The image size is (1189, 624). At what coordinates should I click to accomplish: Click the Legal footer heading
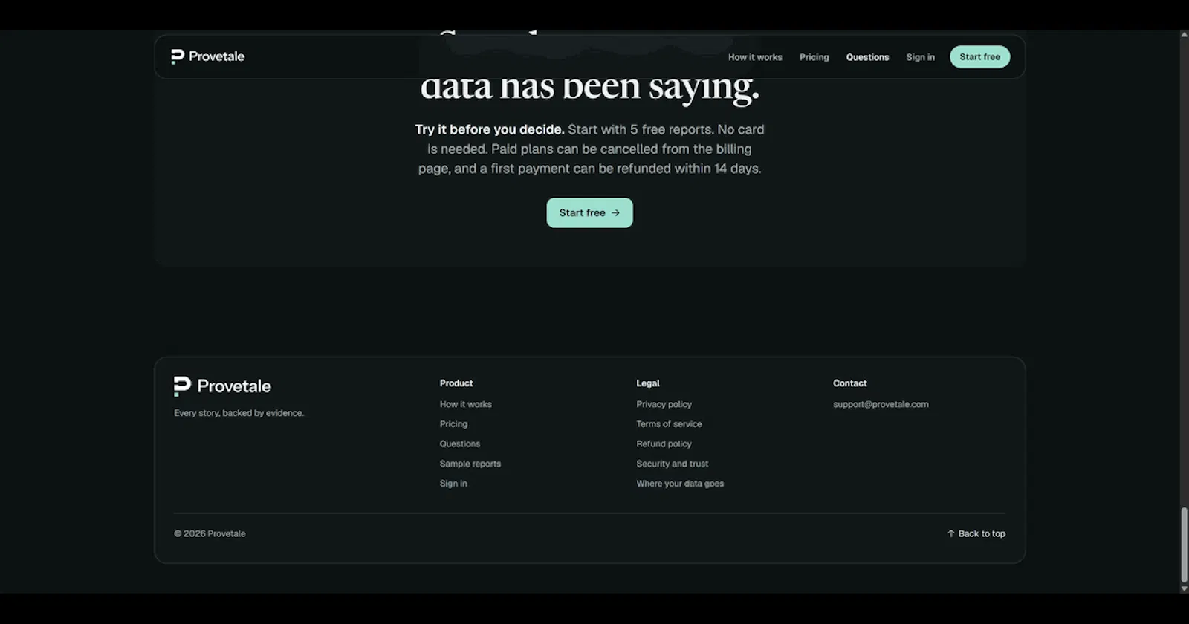click(647, 383)
